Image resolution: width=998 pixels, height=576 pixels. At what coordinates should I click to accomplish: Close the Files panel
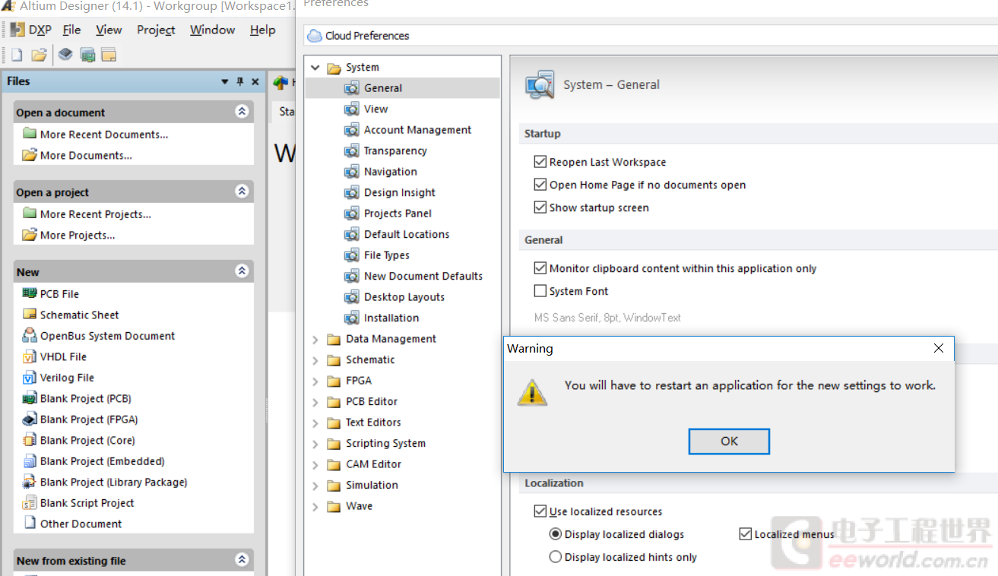click(255, 81)
